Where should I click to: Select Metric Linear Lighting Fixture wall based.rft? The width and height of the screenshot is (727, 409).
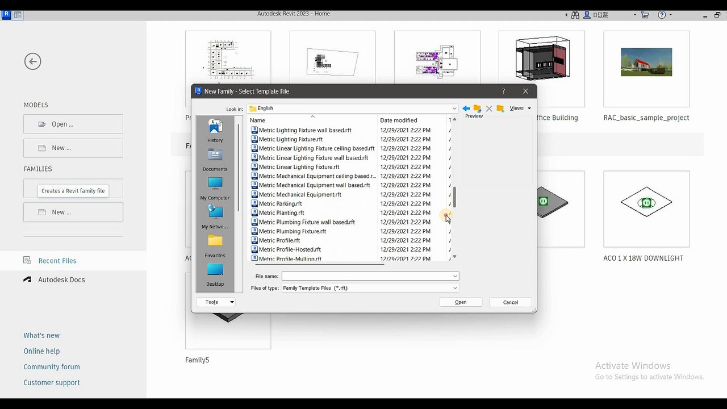pyautogui.click(x=314, y=158)
